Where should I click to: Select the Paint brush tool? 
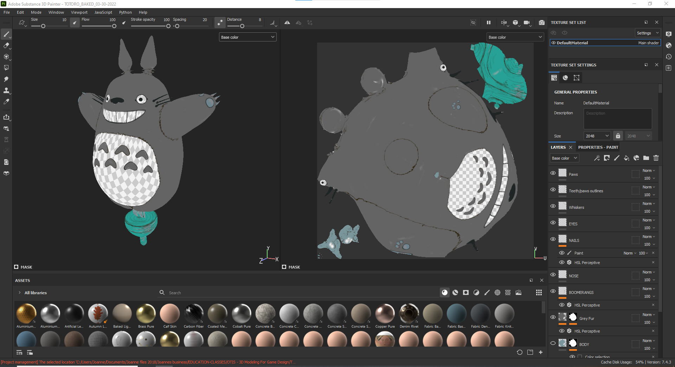pyautogui.click(x=6, y=34)
